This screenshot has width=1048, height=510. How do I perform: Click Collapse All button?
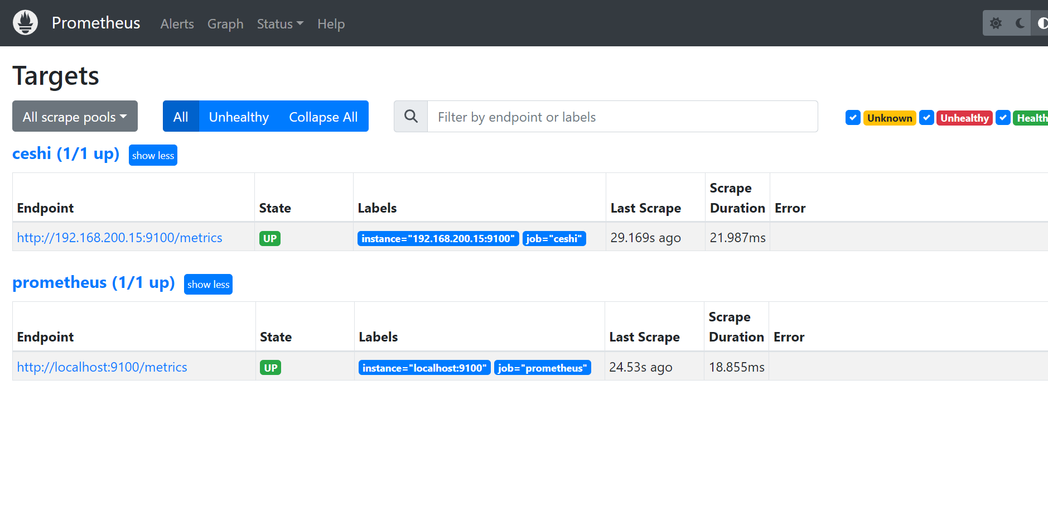pyautogui.click(x=323, y=116)
